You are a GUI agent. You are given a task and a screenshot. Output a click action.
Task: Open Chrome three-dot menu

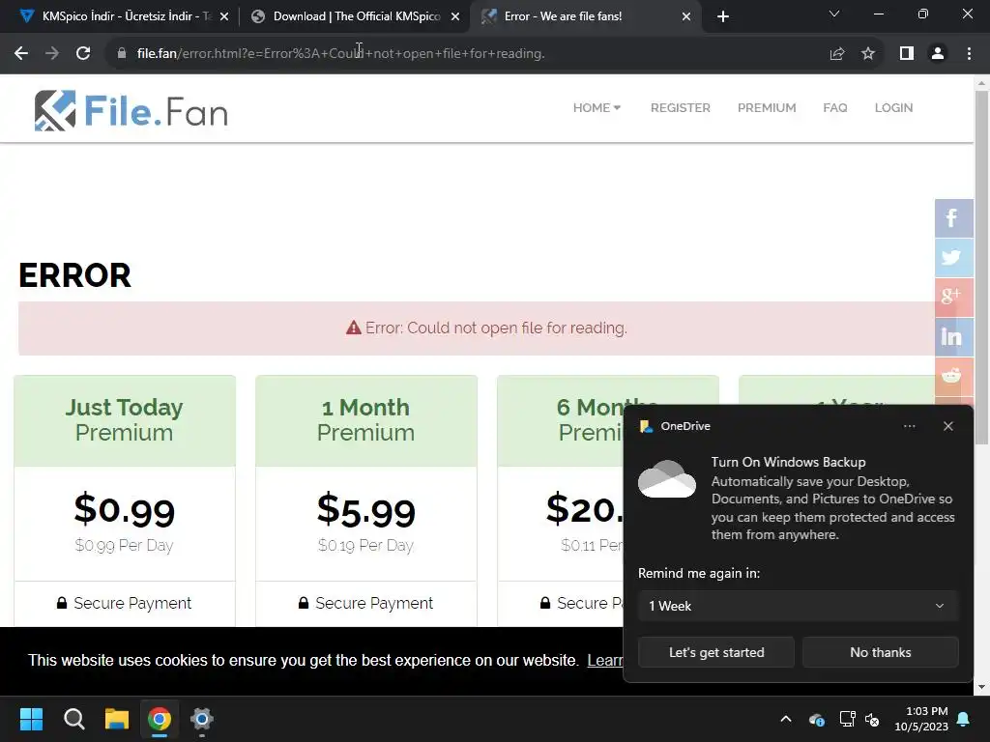click(x=969, y=54)
